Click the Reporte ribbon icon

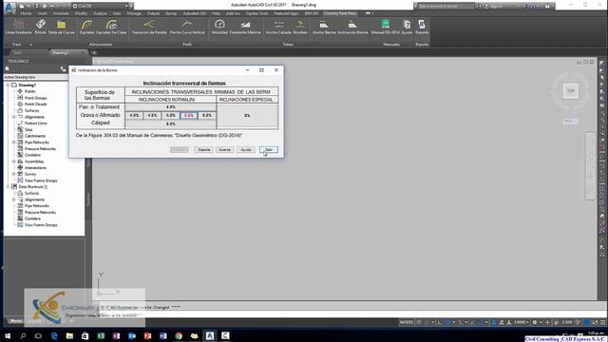(x=422, y=28)
